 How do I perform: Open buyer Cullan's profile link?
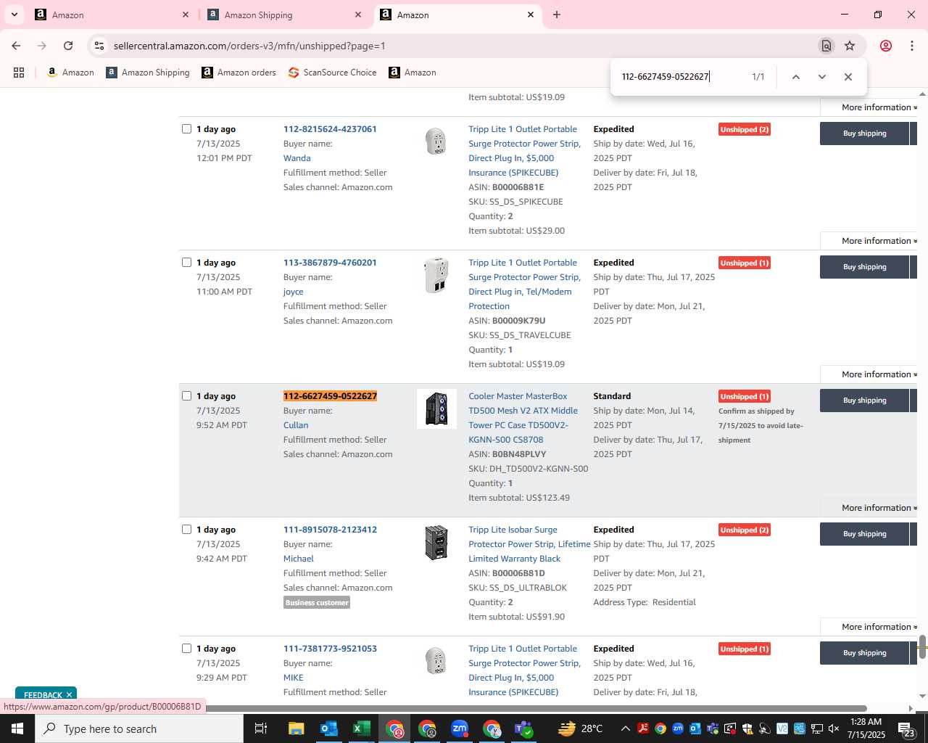(x=296, y=425)
